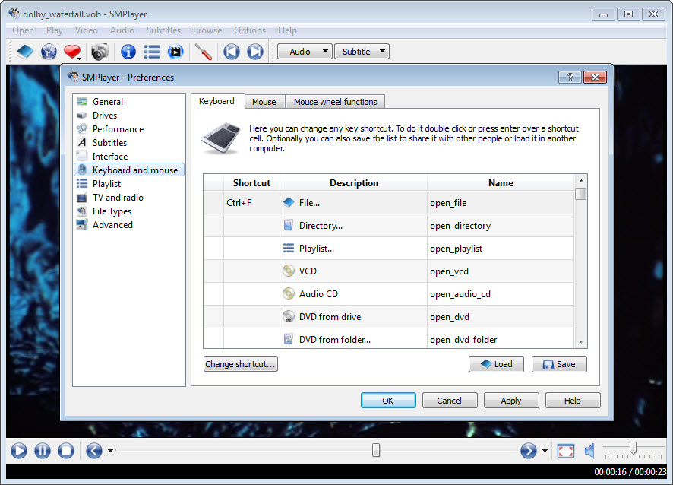Click the Apply button
The height and width of the screenshot is (485, 673).
click(510, 401)
